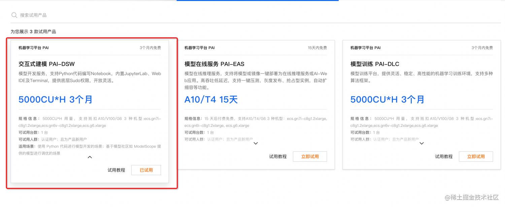Click 为您展示 3 款试用产品 result count
This screenshot has width=505, height=207.
(33, 32)
